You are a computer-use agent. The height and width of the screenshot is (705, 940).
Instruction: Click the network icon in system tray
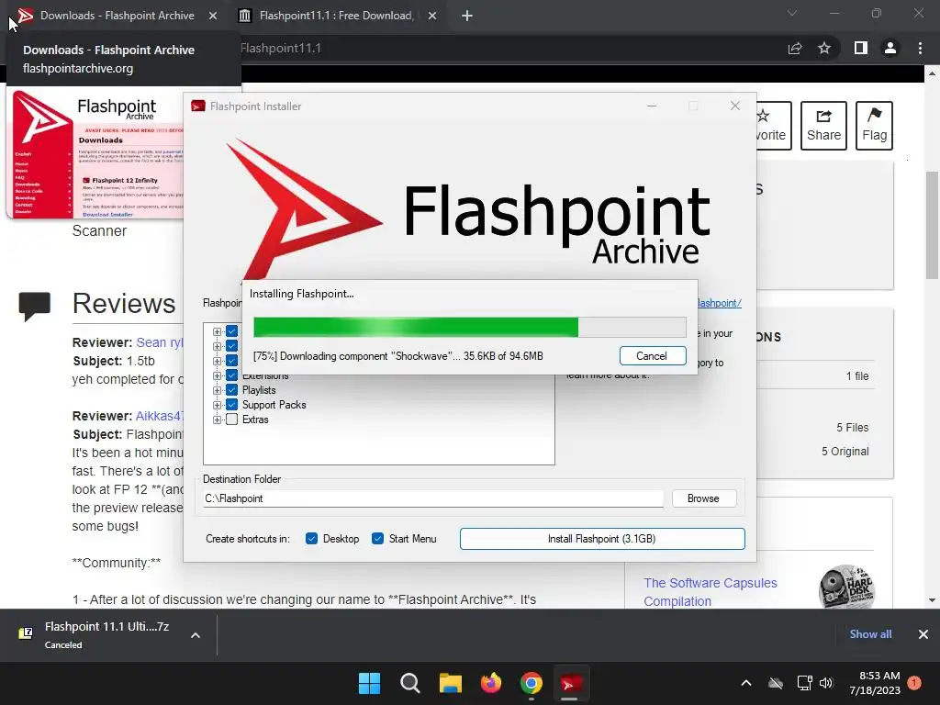(804, 683)
